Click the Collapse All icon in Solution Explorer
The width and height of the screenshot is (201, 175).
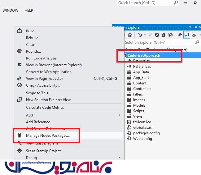pyautogui.click(x=164, y=35)
